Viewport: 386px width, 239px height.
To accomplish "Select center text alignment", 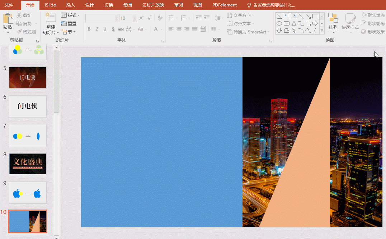I will 179,29.
